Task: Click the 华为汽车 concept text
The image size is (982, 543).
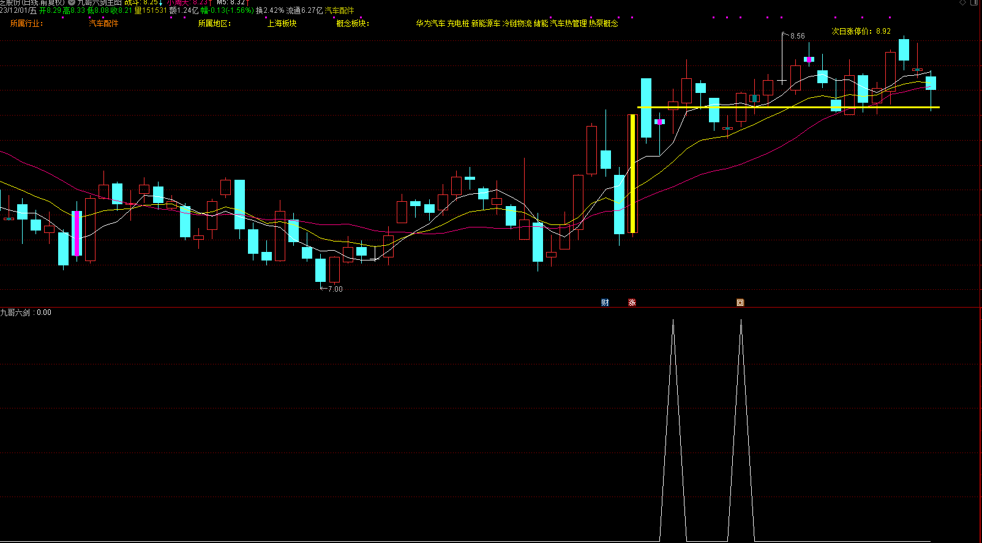Action: [430, 23]
